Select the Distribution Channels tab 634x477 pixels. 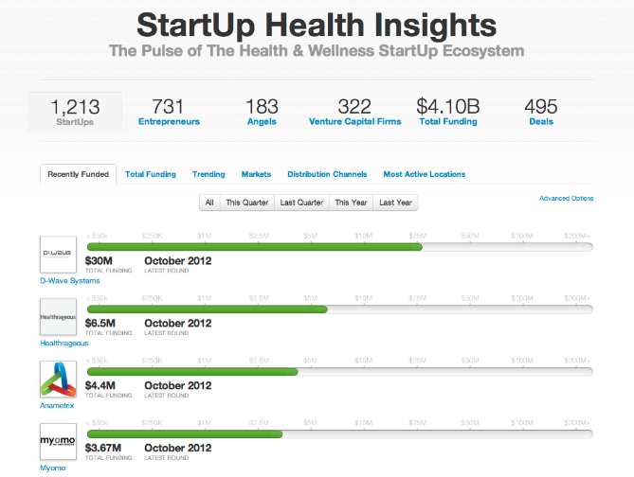click(327, 174)
